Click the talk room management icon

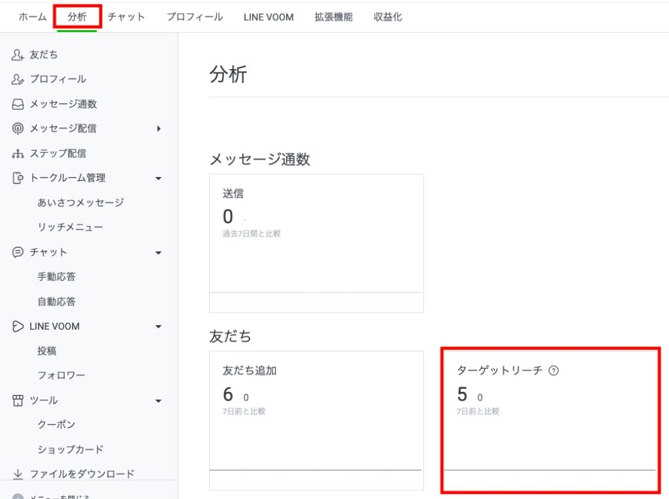click(18, 178)
